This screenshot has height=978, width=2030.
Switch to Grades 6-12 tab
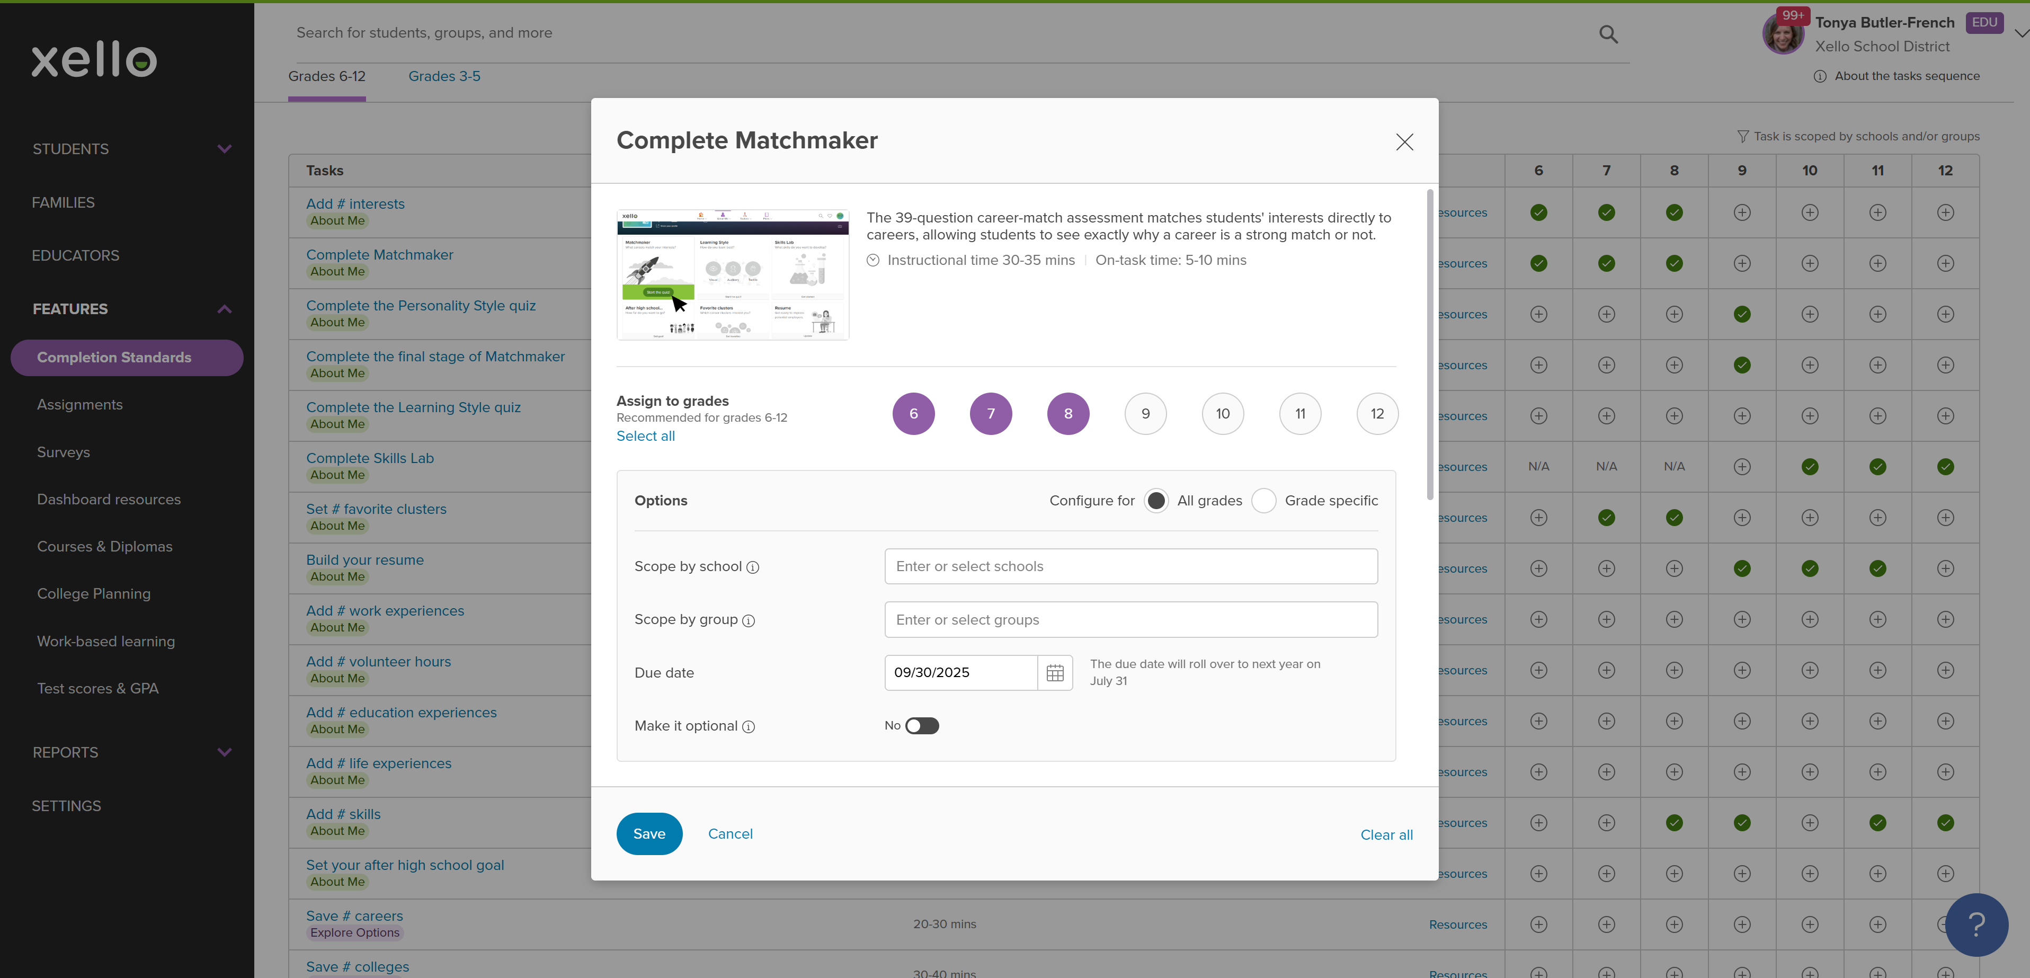click(x=326, y=76)
